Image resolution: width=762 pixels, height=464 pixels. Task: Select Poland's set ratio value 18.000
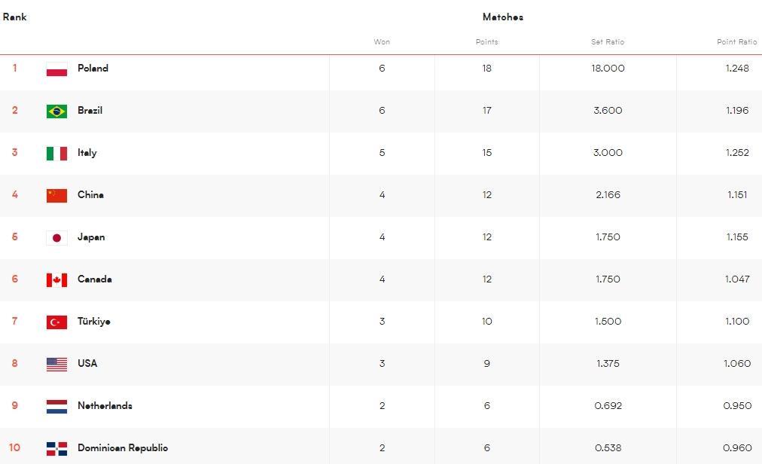608,69
